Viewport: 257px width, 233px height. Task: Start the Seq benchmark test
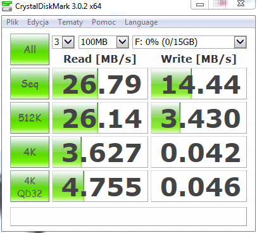[x=30, y=84]
